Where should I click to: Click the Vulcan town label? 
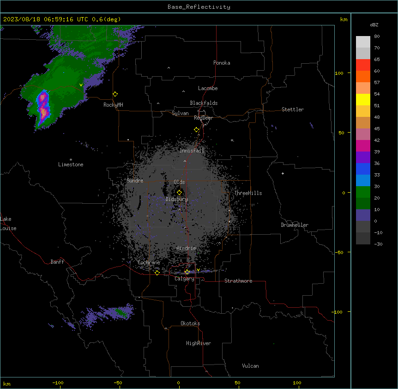[x=251, y=366]
